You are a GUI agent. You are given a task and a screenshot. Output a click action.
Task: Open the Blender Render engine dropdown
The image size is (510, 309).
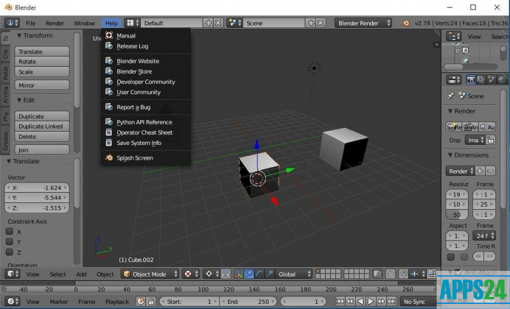[363, 23]
